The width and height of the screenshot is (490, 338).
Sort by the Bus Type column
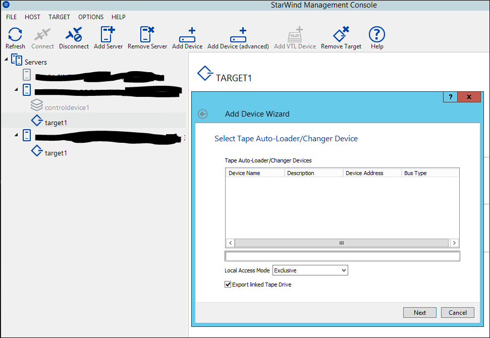[430, 173]
